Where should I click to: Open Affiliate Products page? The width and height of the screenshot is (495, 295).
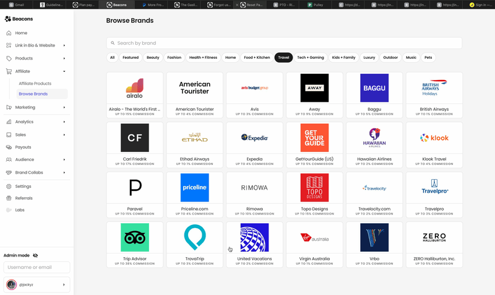pos(35,84)
